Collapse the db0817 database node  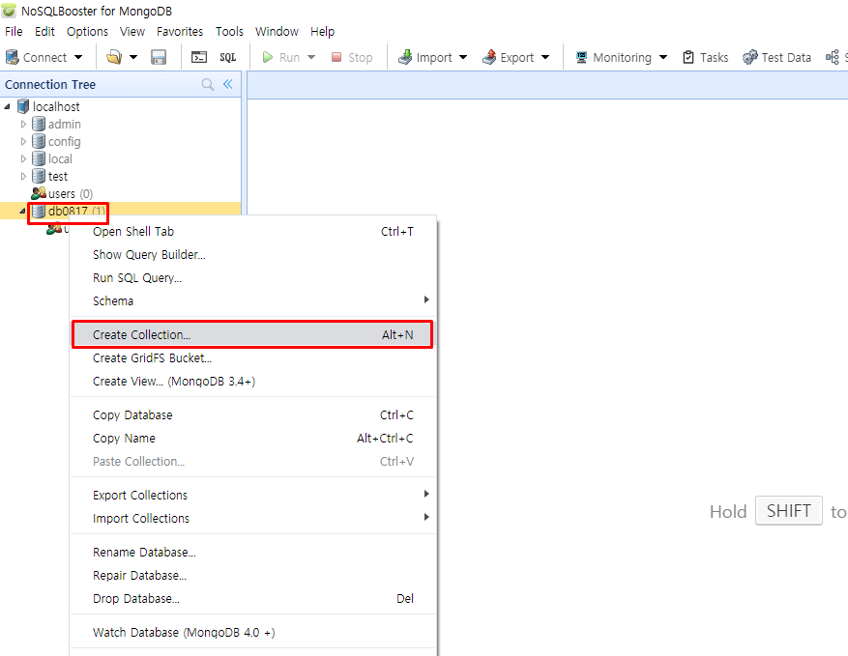[x=22, y=211]
